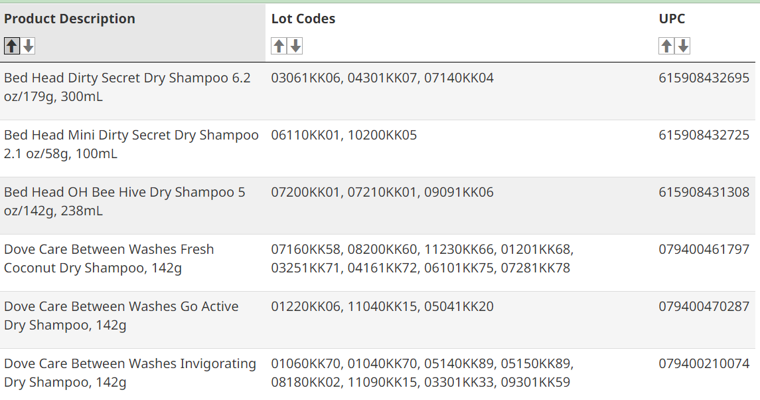Select Bed Head Dirty Secret Dry Shampoo row
The height and width of the screenshot is (400, 760).
378,92
